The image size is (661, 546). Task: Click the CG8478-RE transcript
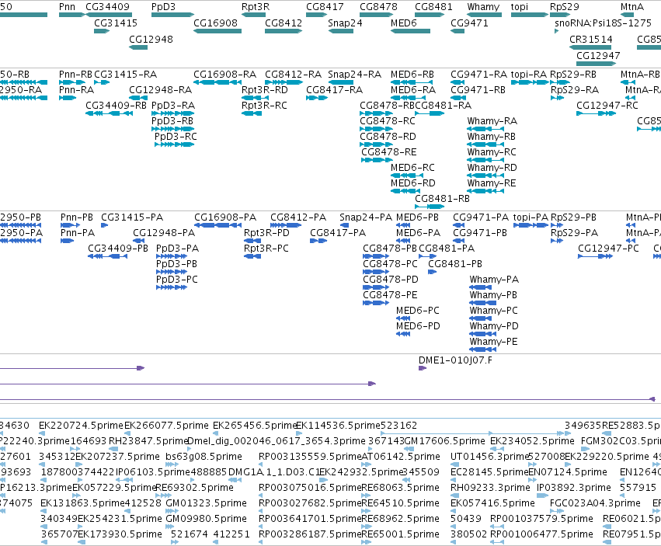[377, 160]
